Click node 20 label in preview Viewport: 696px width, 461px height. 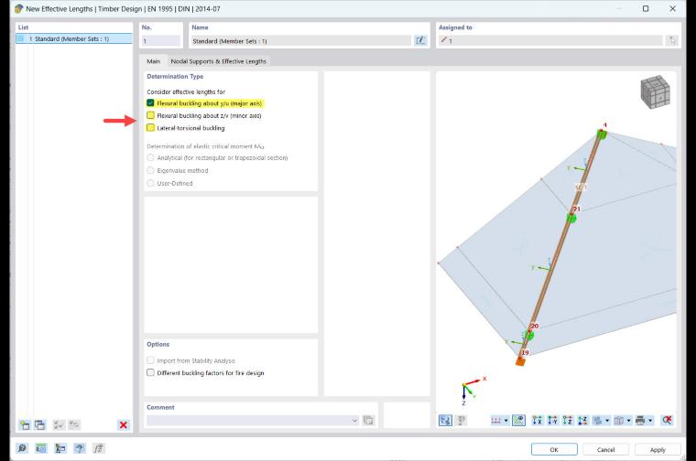point(535,327)
